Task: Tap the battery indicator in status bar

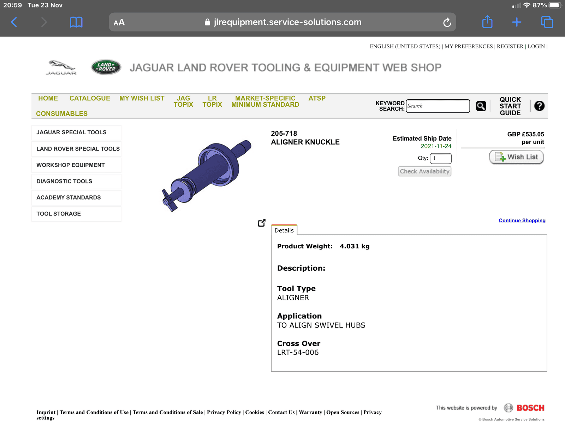Action: (555, 5)
